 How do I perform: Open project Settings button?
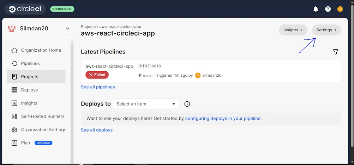326,30
